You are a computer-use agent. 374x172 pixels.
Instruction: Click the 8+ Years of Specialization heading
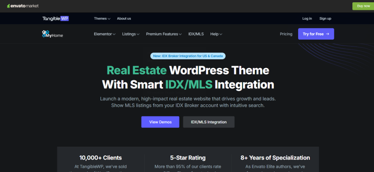(275, 158)
